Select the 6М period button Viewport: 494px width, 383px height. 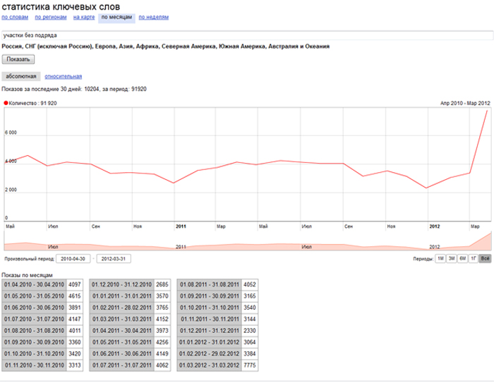click(462, 259)
